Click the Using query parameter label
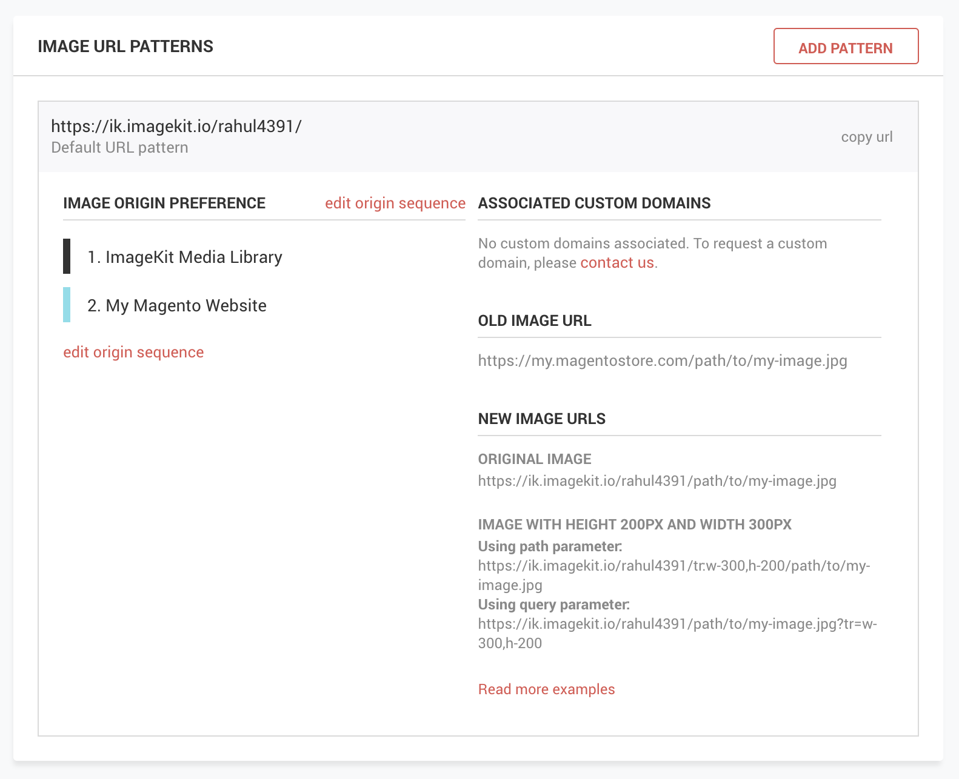The height and width of the screenshot is (779, 959). click(553, 605)
